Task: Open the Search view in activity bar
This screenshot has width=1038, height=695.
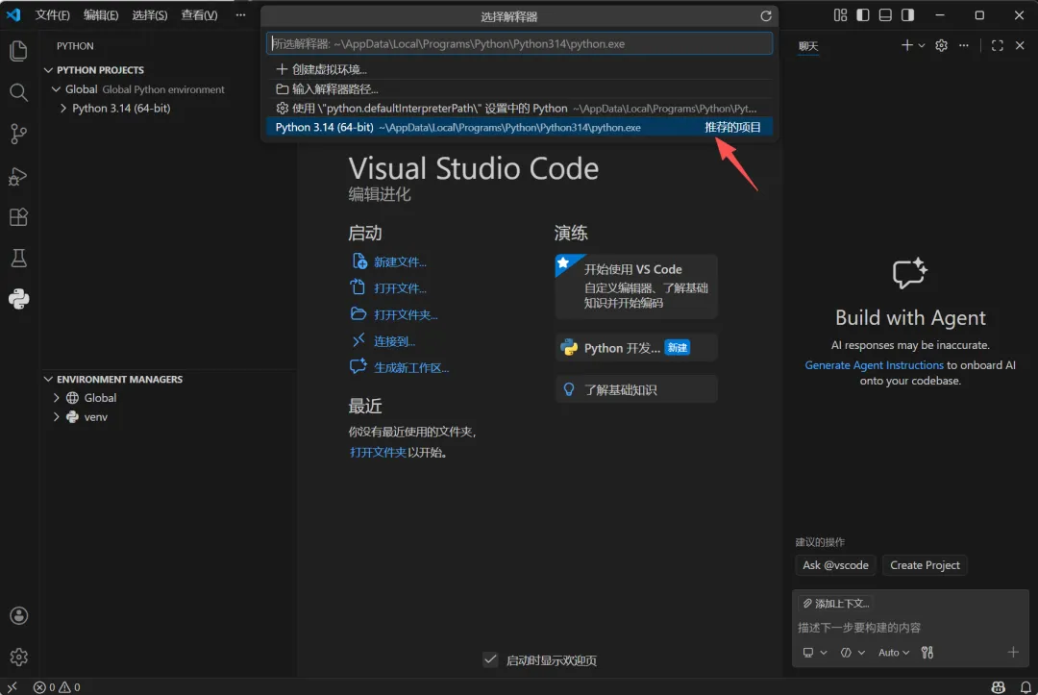Action: click(18, 92)
